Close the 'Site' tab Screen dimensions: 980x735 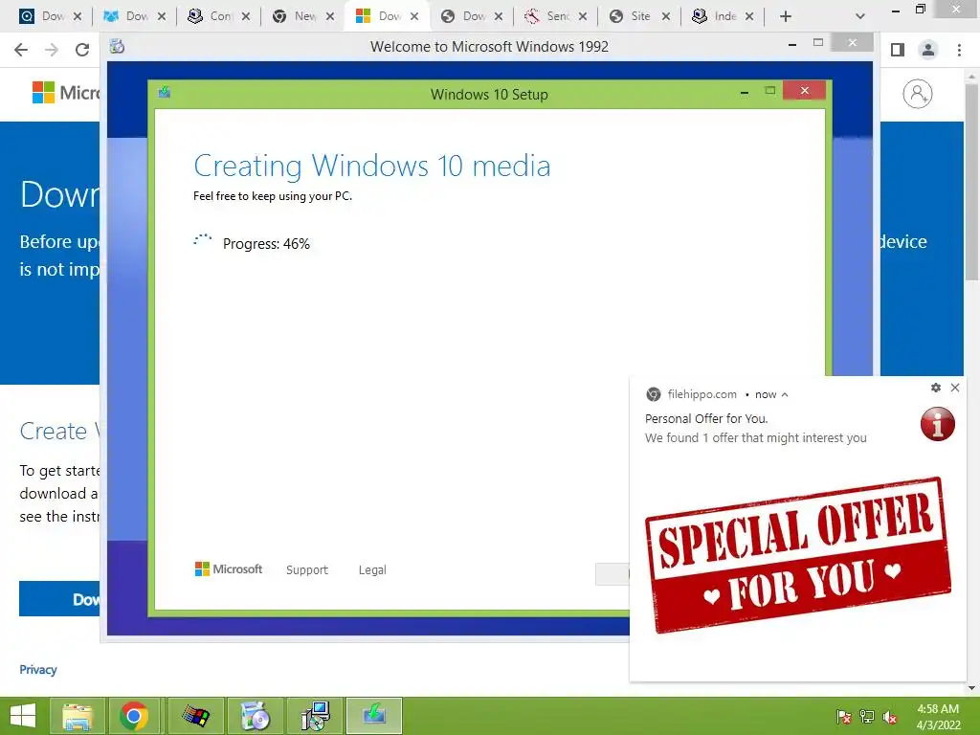click(666, 16)
